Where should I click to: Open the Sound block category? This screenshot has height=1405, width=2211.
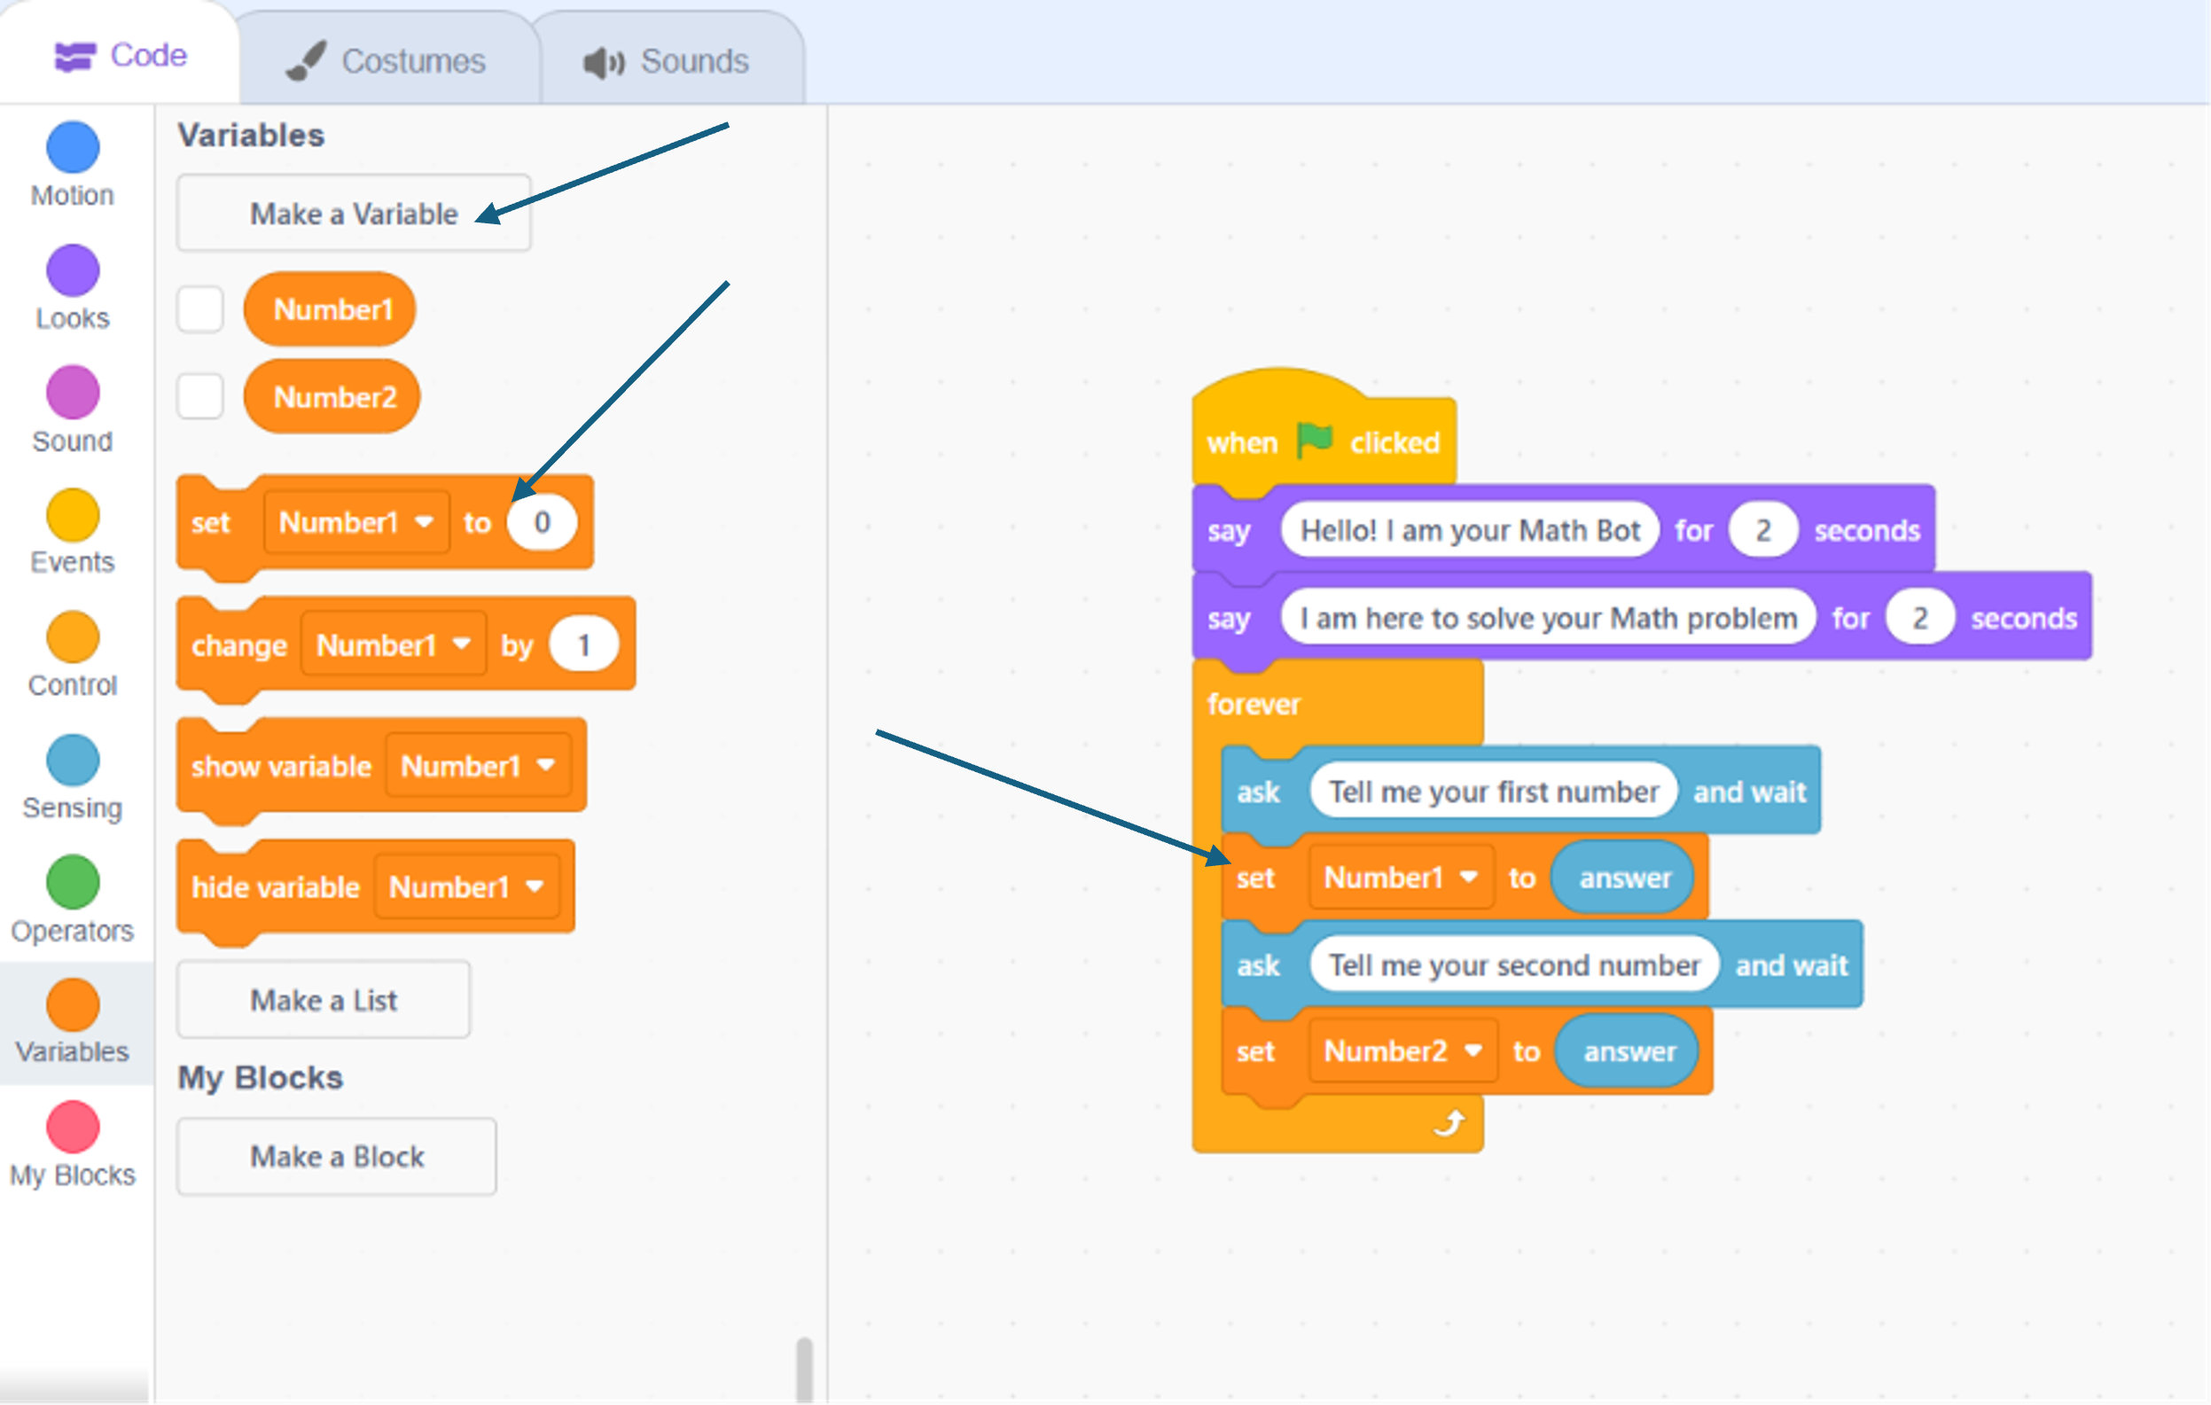click(x=73, y=410)
